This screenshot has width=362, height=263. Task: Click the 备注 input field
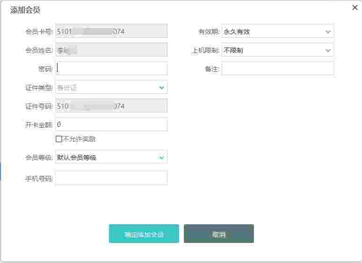tap(277, 69)
